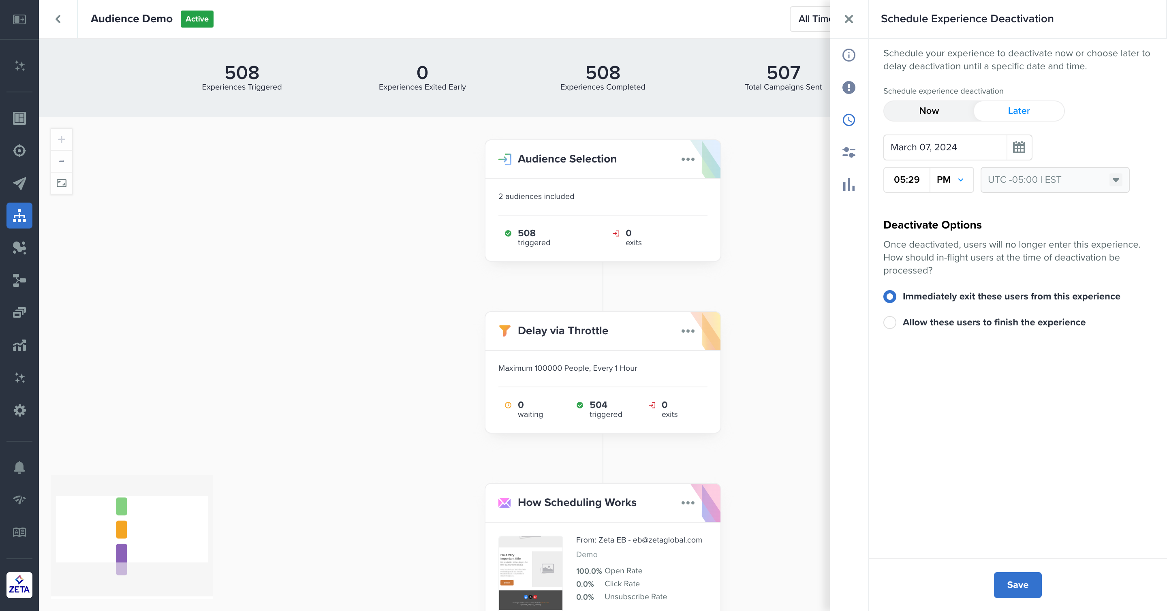Select Allow these users to finish option
Viewport: 1167px width, 611px height.
pos(890,322)
